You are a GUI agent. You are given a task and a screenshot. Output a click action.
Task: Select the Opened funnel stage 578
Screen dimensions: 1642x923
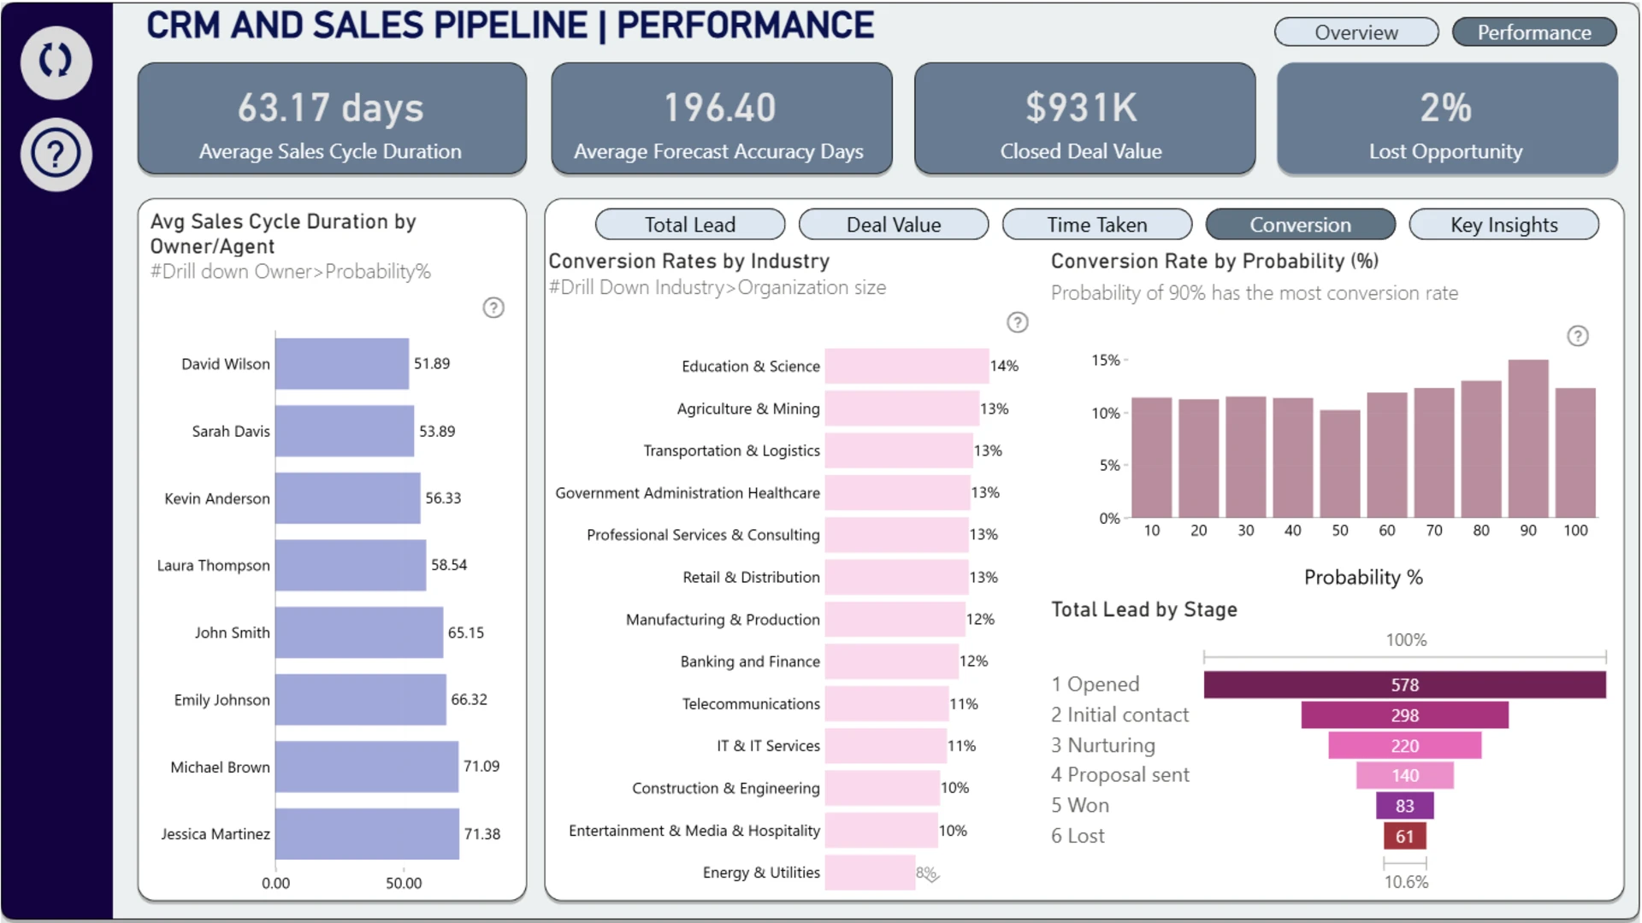(1405, 685)
